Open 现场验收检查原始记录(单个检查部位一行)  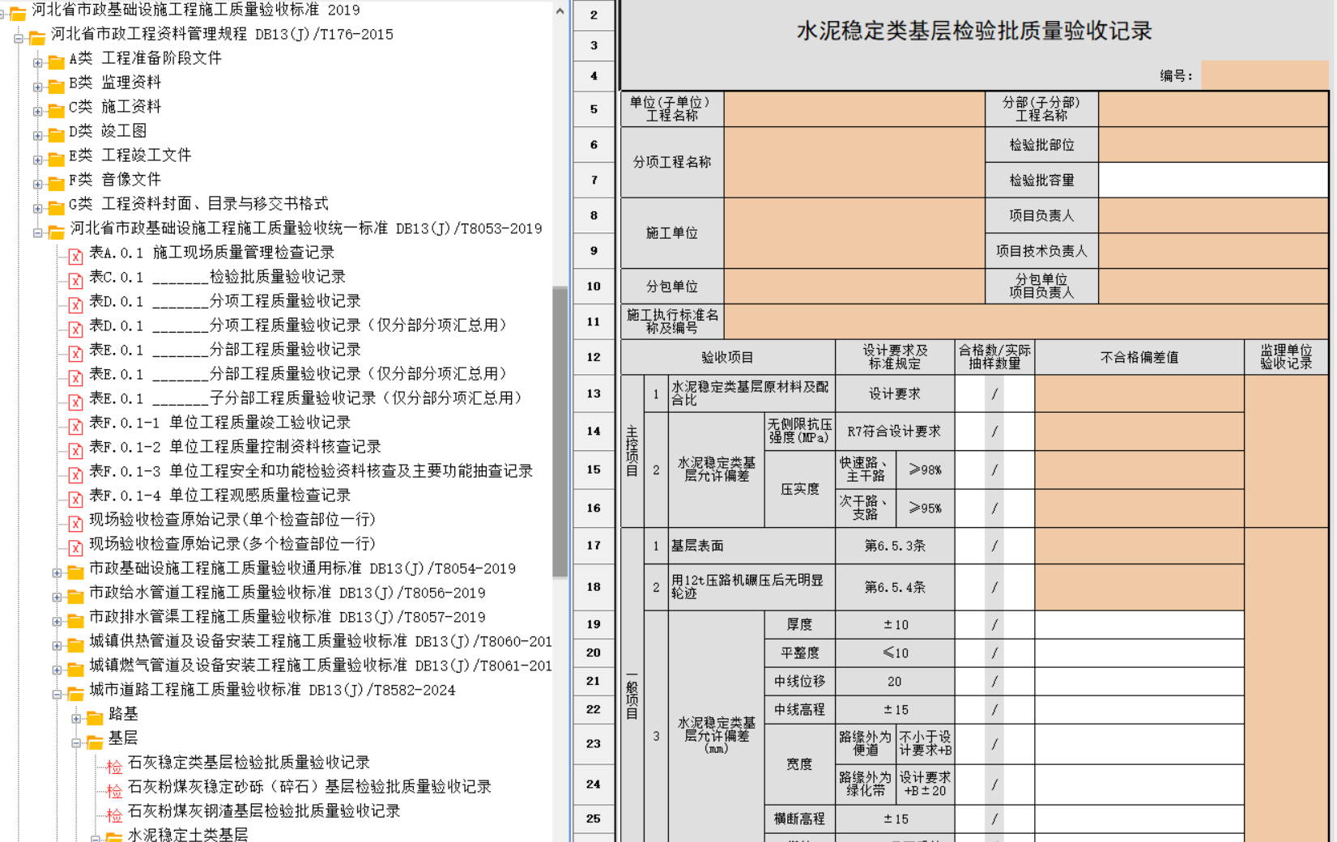tap(232, 520)
